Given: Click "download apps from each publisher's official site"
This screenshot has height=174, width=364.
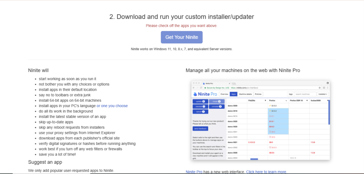Looking at the screenshot, I should click(79, 138).
